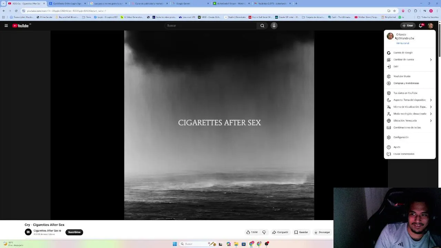Screen dimensions: 441x248
Task: Switch to the QuickBooks Online Login tab
Action: click(x=67, y=3)
